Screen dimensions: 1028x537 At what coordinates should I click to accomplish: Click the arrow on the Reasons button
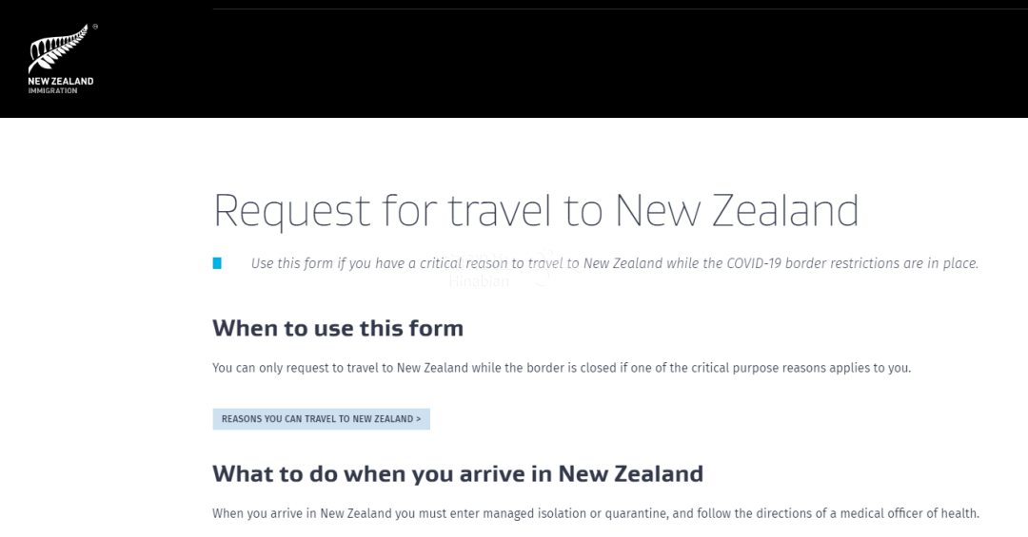pyautogui.click(x=419, y=419)
